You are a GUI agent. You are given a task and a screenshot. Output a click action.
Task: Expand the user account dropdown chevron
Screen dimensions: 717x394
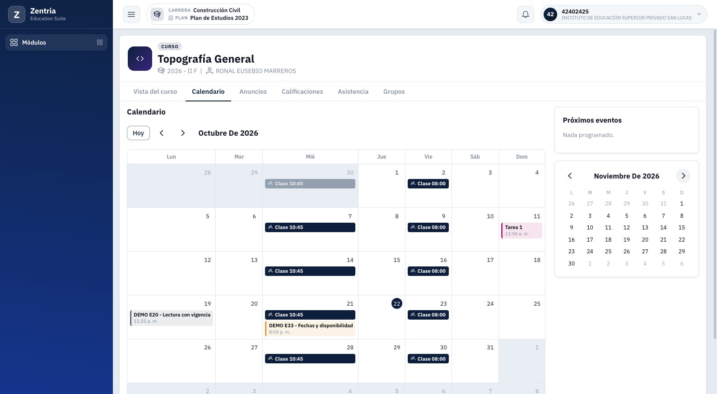click(x=699, y=14)
